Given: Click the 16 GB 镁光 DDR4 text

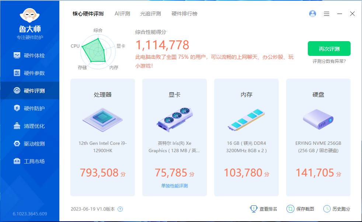Looking at the screenshot, I should 246,147.
